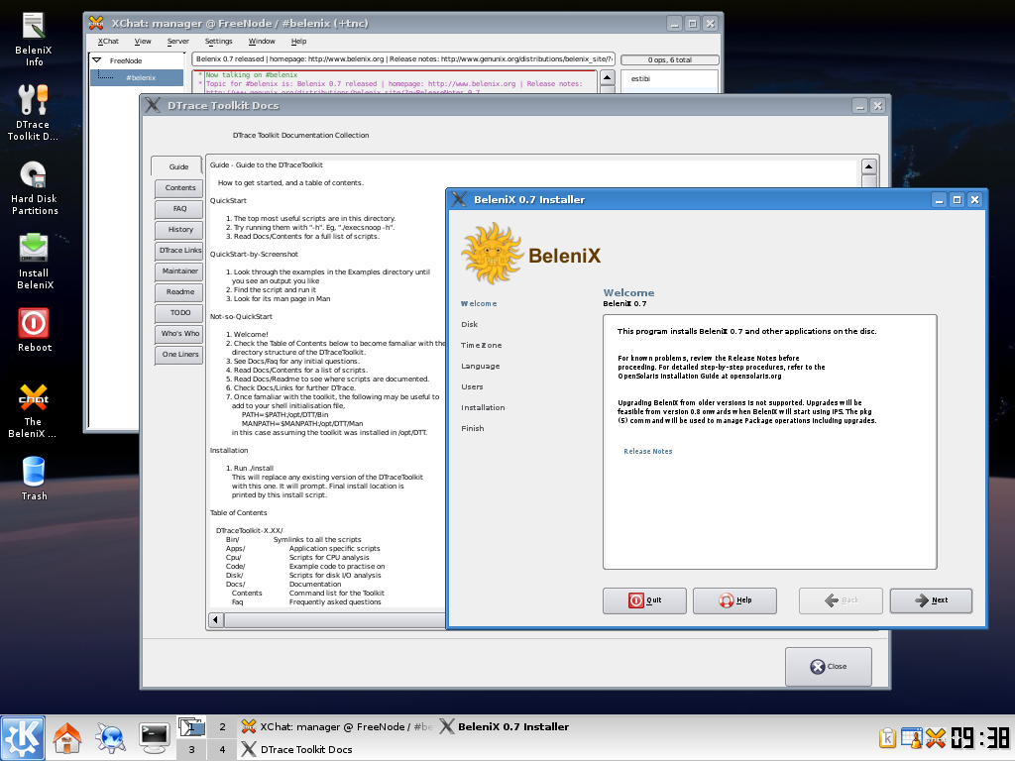Viewport: 1015px width, 761px height.
Task: Switch to virtual desktop 2
Action: point(222,726)
